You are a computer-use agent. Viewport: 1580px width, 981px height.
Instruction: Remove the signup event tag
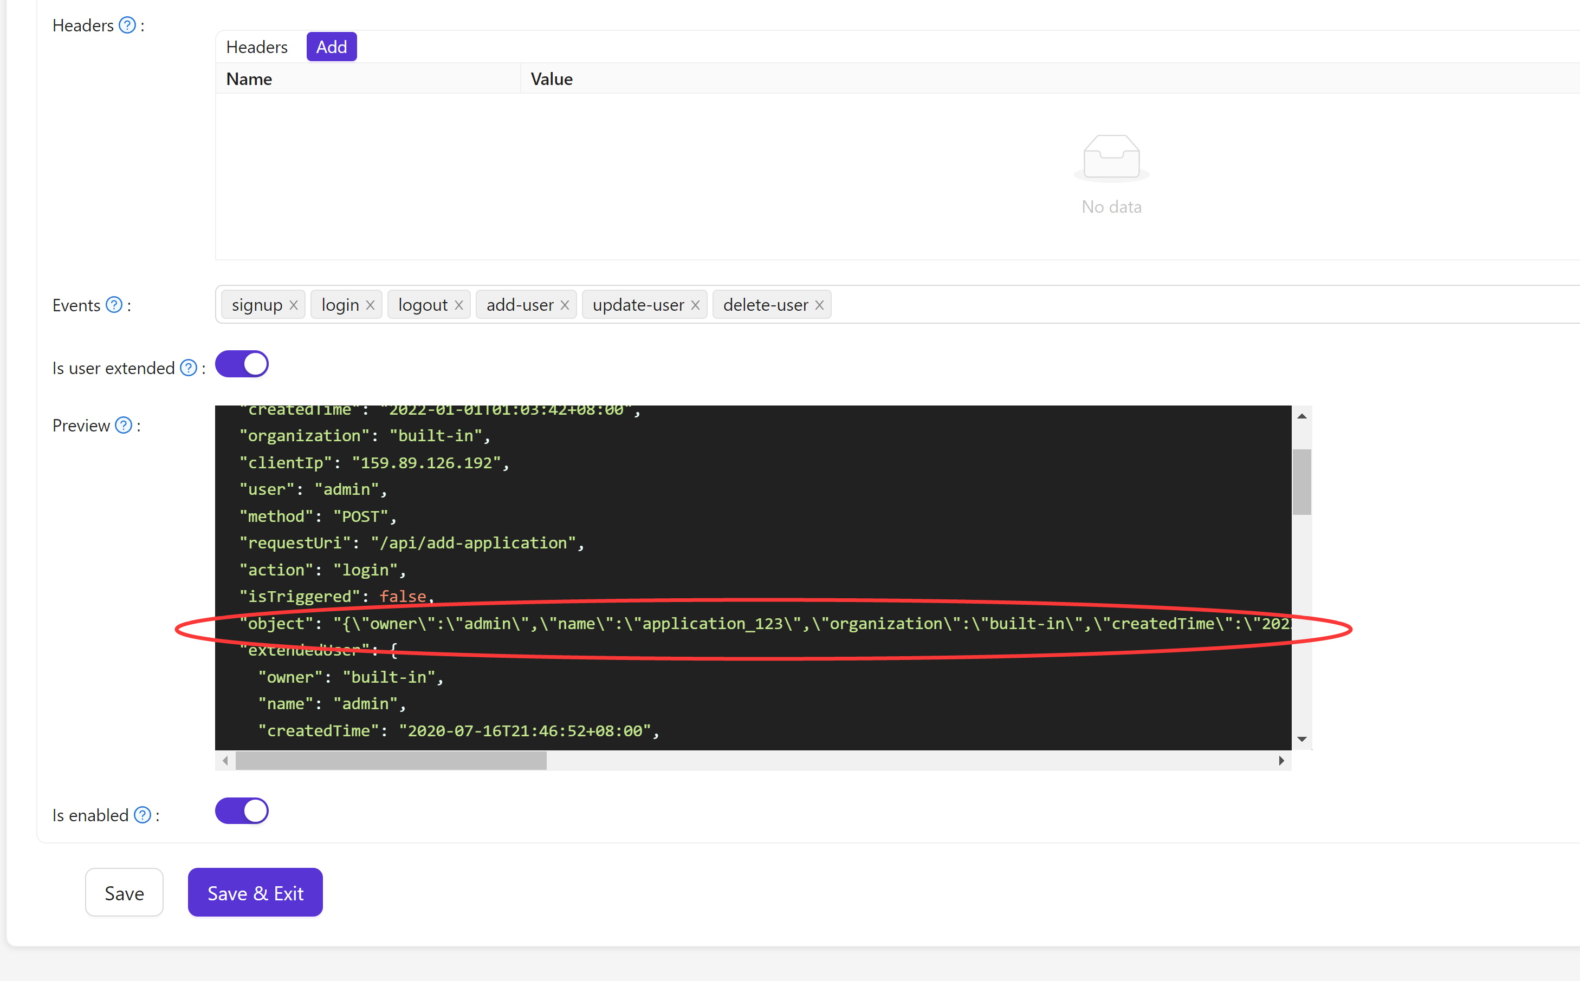coord(294,304)
